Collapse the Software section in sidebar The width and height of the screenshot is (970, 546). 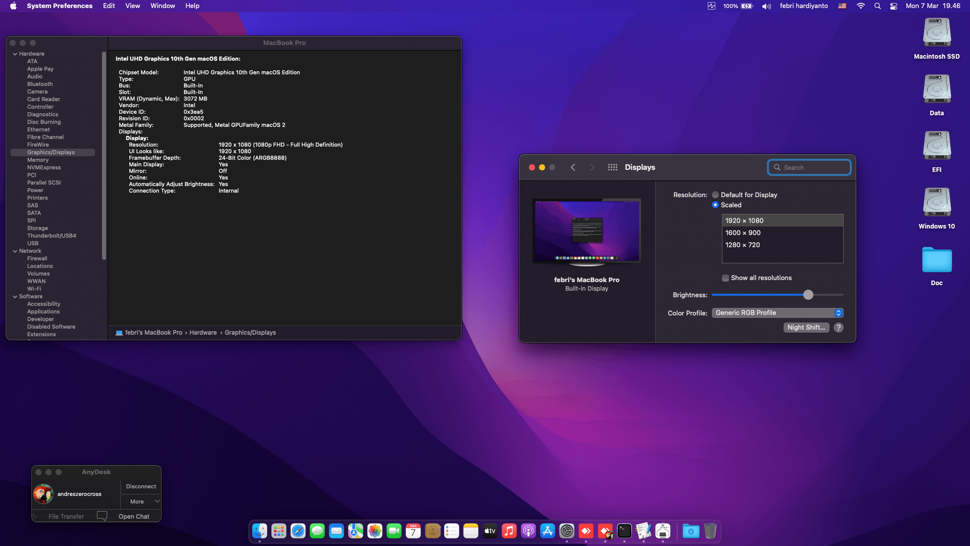[15, 297]
